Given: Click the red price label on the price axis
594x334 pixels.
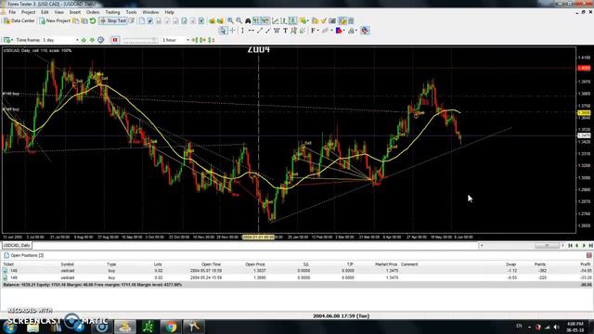Looking at the screenshot, I should (x=584, y=68).
